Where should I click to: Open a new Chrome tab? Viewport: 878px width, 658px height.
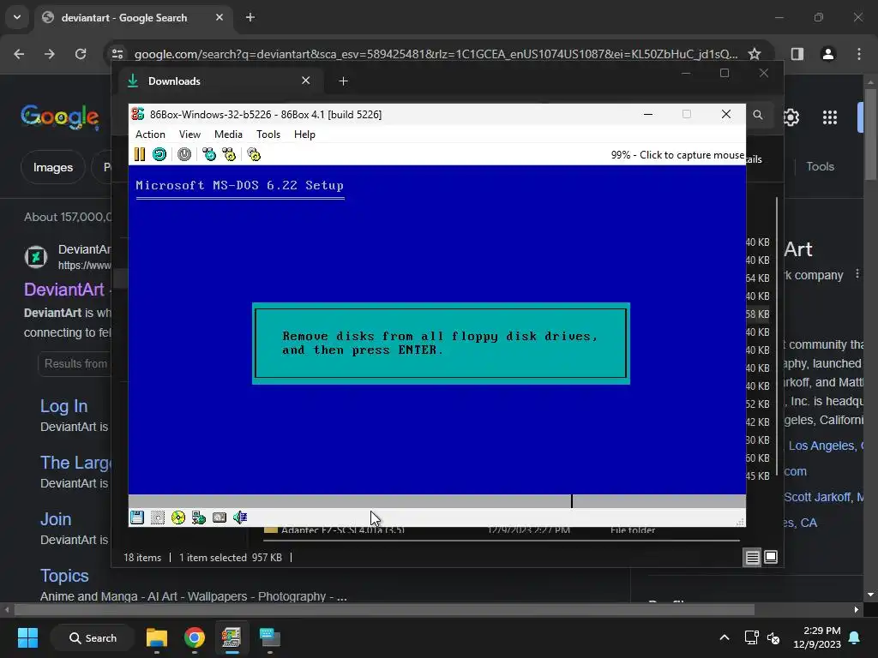click(x=250, y=17)
